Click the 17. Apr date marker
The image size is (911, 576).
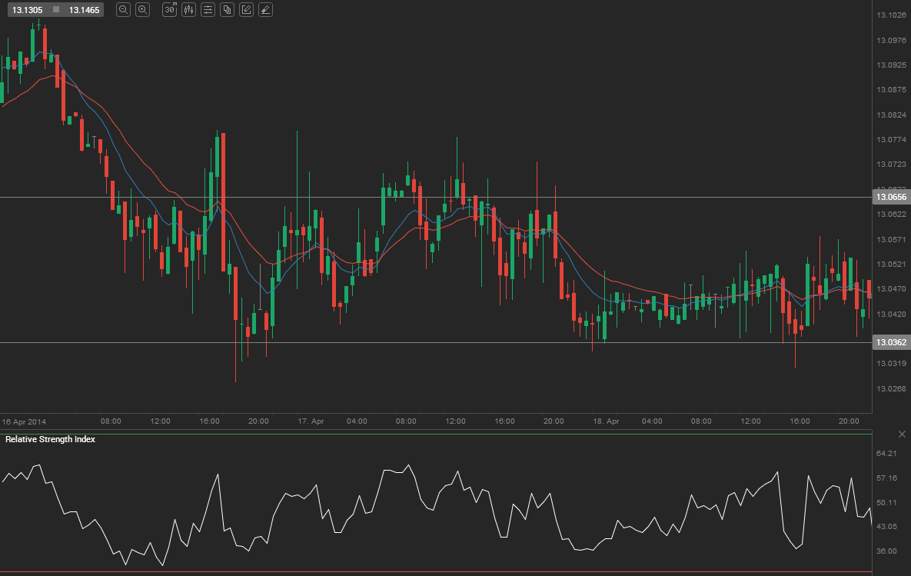[310, 421]
